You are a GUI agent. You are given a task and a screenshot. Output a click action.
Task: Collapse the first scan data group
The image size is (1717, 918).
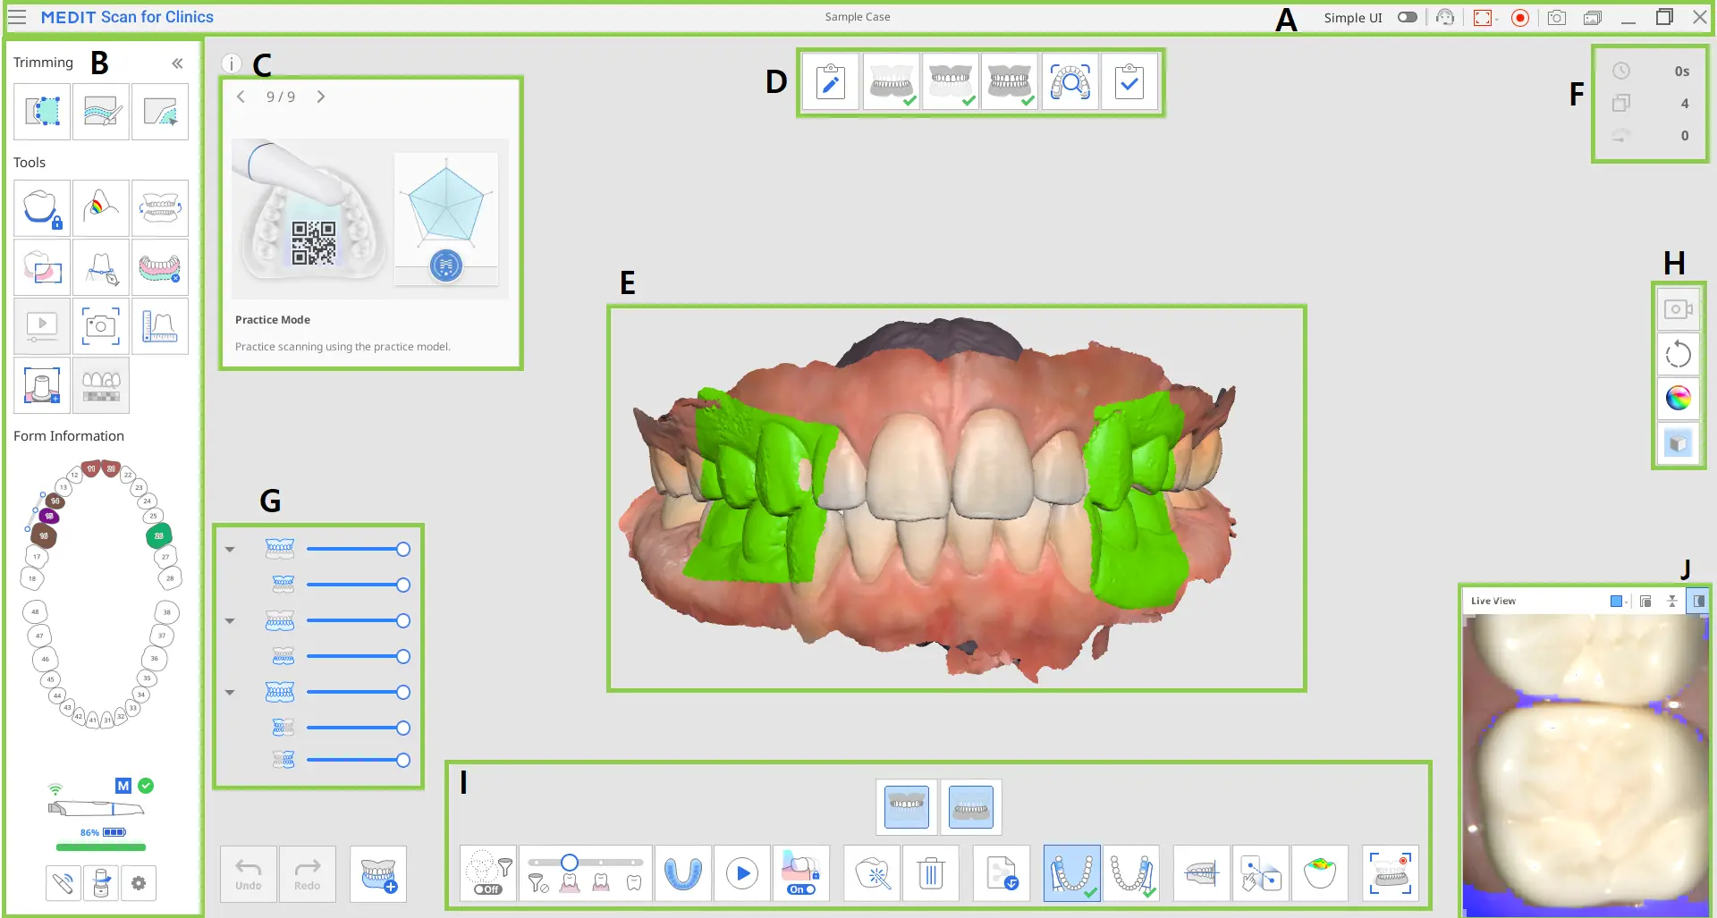click(x=230, y=549)
